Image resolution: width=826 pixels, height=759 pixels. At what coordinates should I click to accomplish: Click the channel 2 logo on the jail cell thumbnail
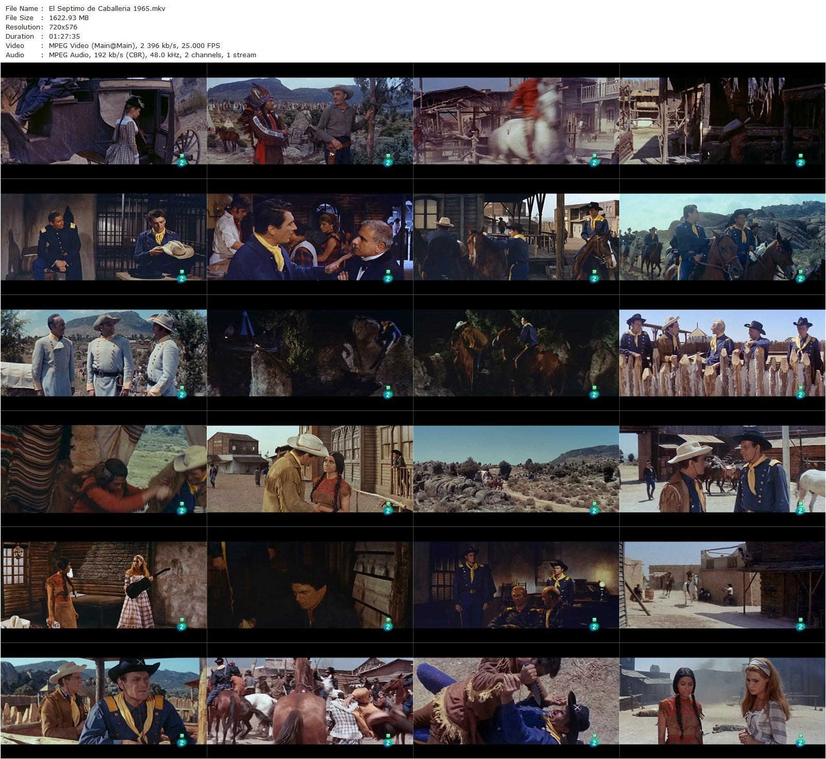[181, 278]
